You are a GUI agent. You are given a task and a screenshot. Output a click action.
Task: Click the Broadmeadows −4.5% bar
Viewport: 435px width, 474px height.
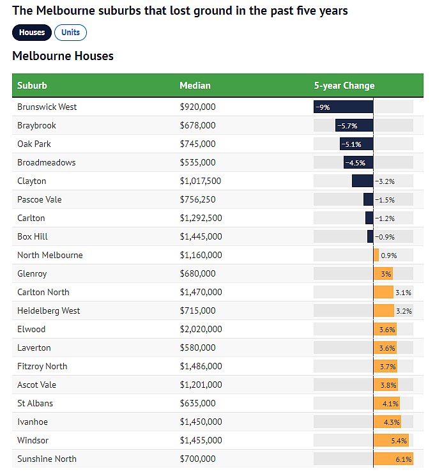point(358,163)
